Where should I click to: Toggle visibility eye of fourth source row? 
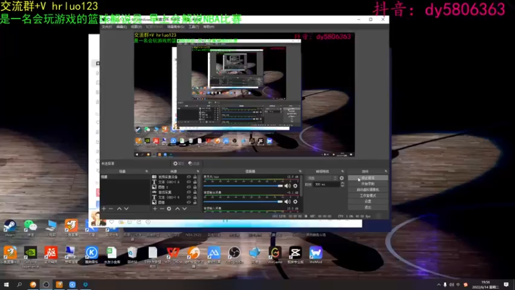189,192
